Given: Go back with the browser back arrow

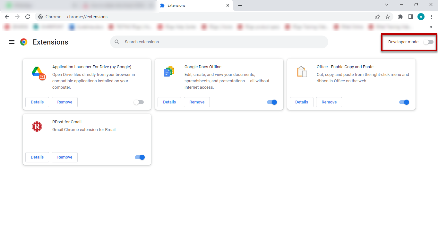Looking at the screenshot, I should tap(7, 17).
